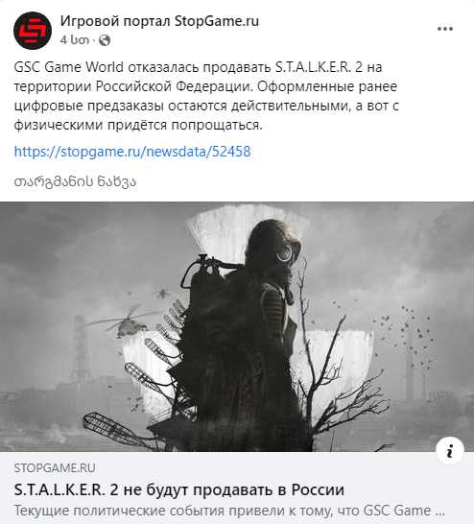This screenshot has height=524, width=474.
Task: Click the small distant helicopter in the image
Action: click(161, 294)
